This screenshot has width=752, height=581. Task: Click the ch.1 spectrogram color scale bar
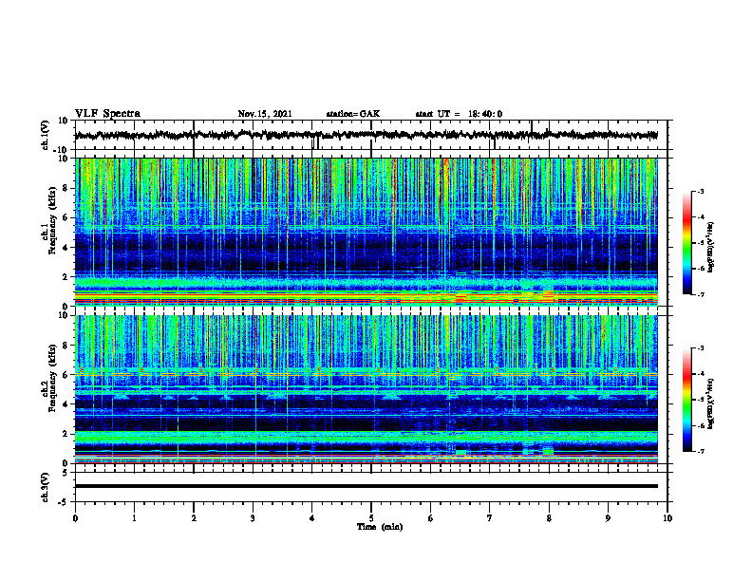tap(686, 242)
